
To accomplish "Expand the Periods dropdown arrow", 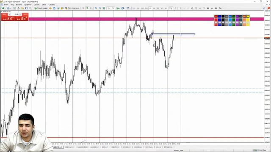I will pyautogui.click(x=125, y=8).
